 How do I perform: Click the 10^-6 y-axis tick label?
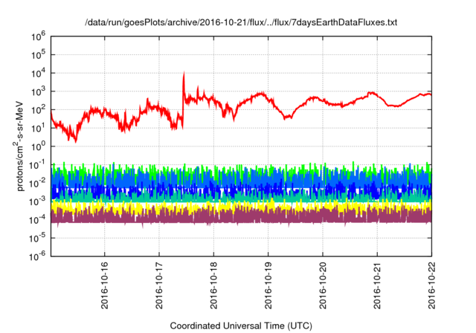pyautogui.click(x=38, y=256)
